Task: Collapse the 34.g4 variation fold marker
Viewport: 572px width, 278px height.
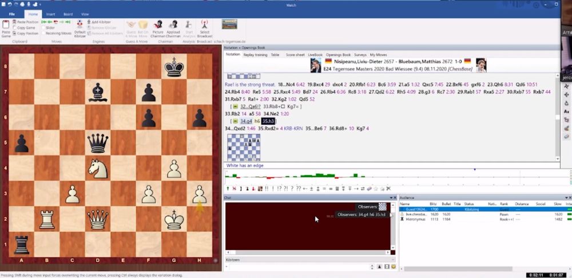Action: pyautogui.click(x=236, y=121)
